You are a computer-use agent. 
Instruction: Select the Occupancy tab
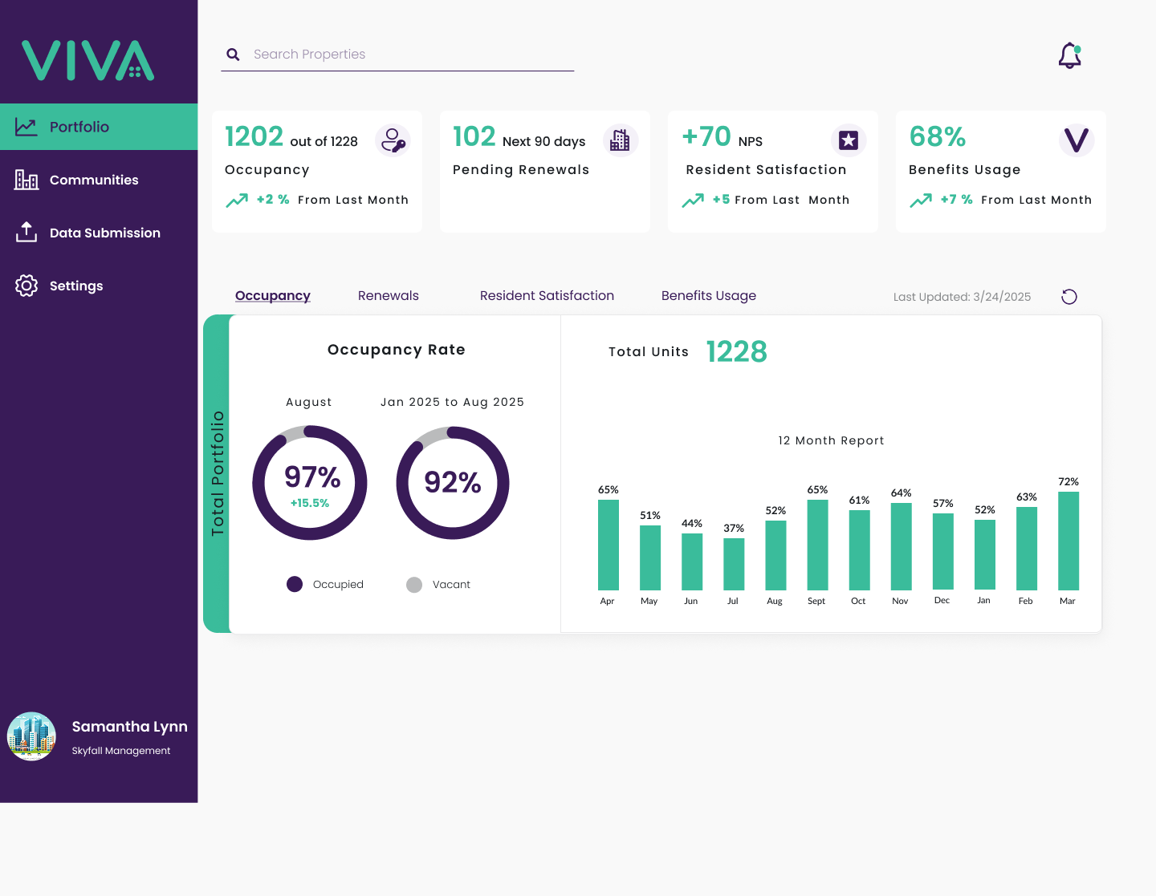pos(273,296)
